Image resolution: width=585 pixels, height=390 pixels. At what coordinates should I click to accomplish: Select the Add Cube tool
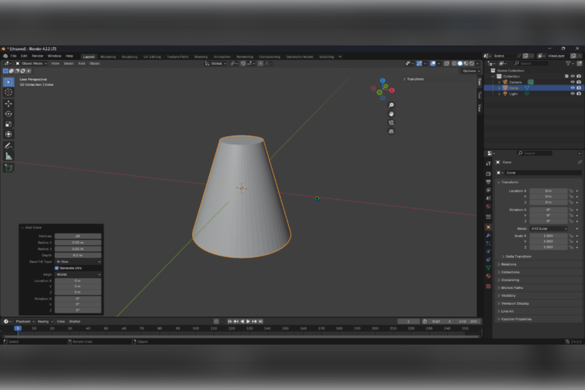8,168
